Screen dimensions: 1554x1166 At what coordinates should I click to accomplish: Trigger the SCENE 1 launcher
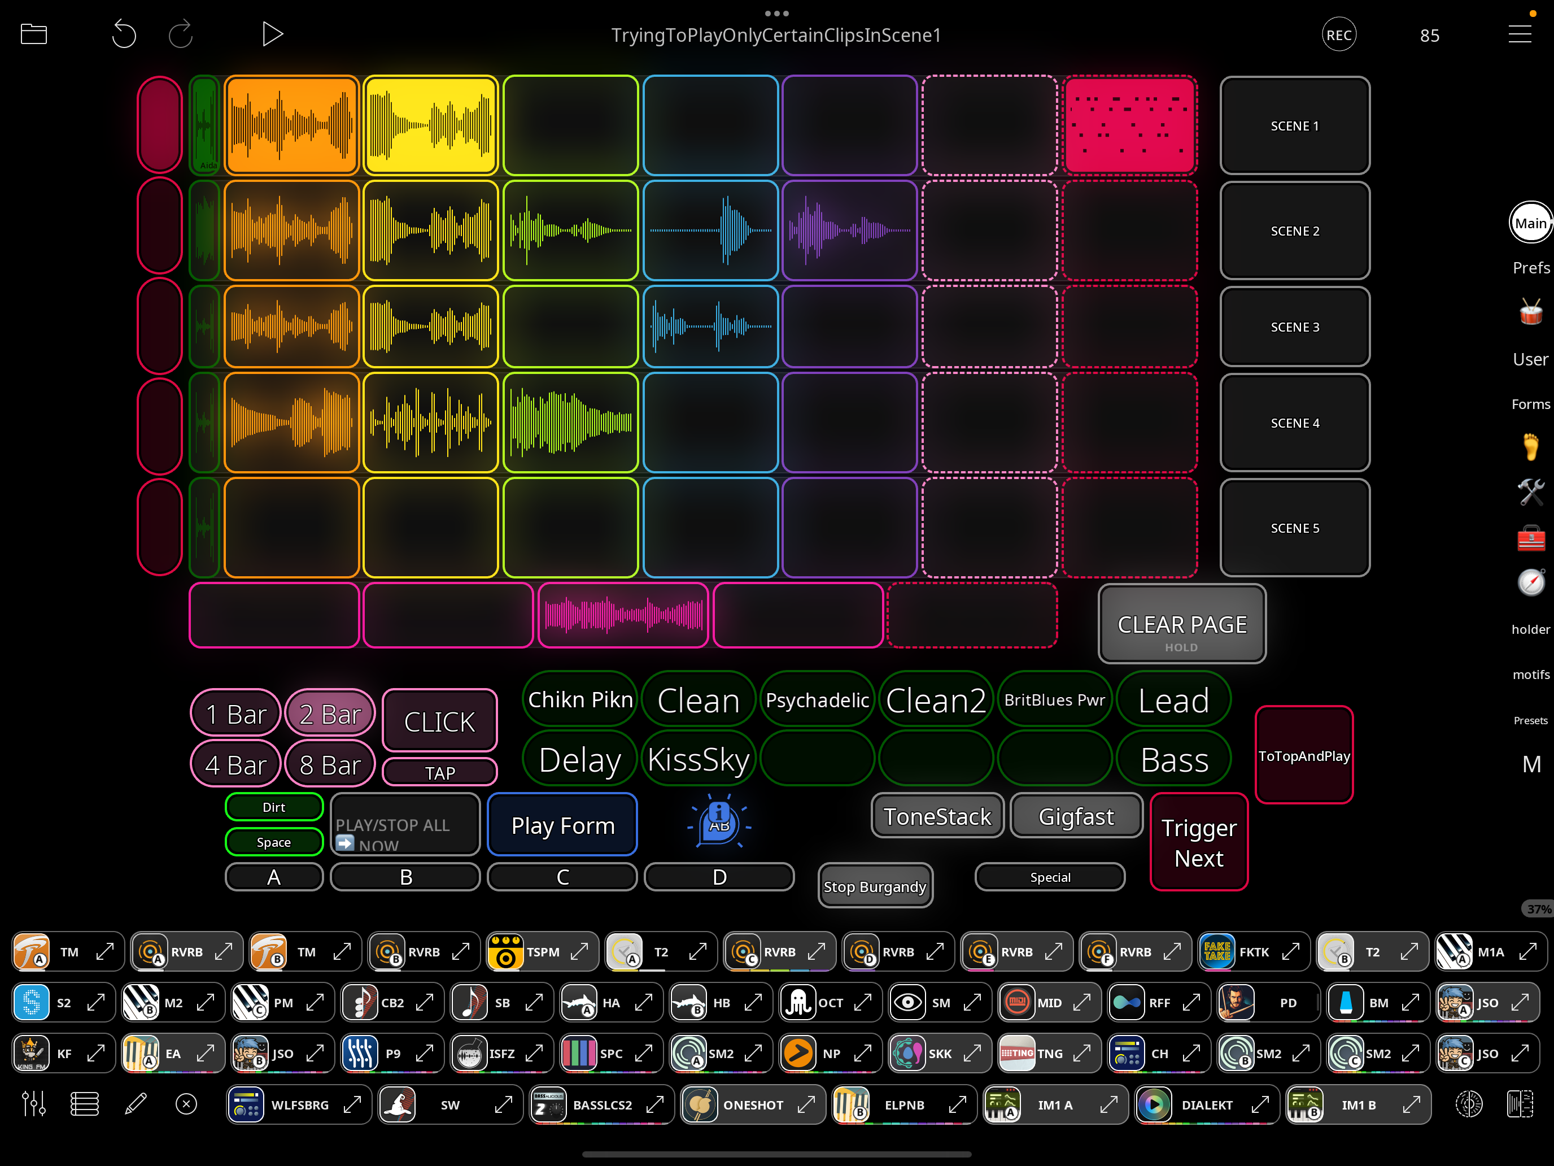(1294, 125)
